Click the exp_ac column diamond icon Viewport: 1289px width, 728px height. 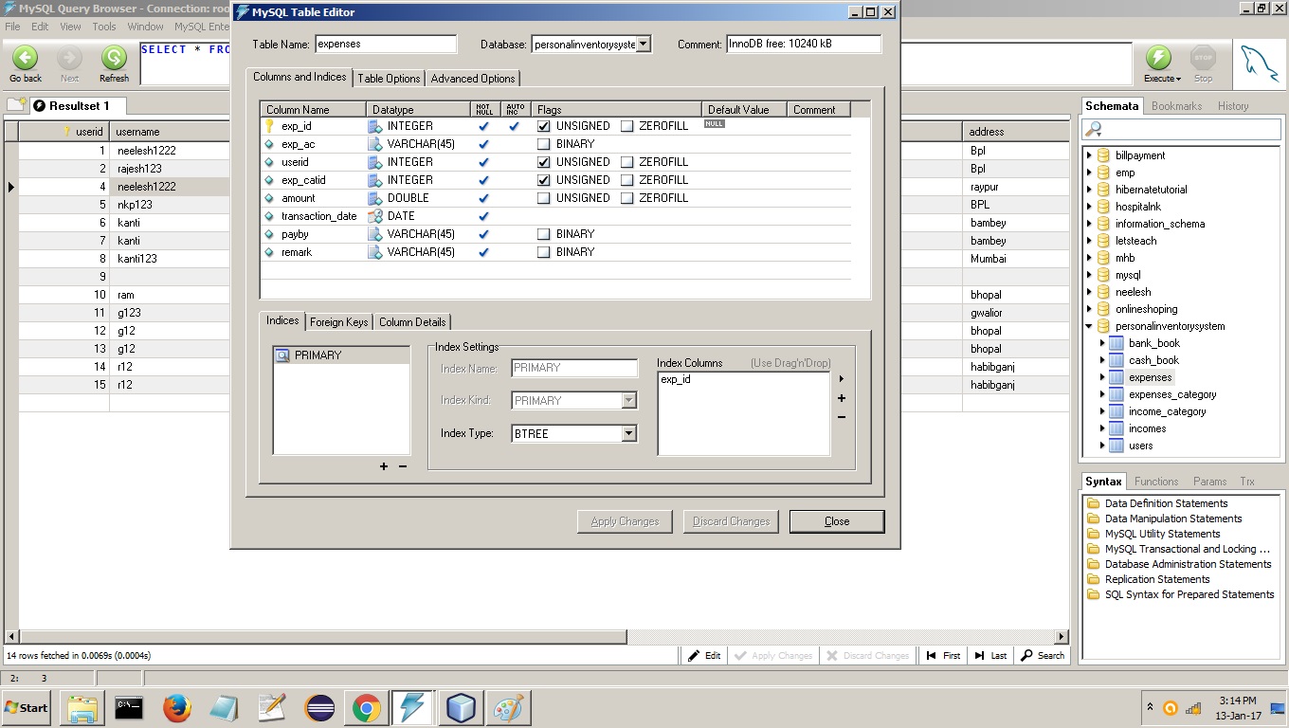(269, 144)
